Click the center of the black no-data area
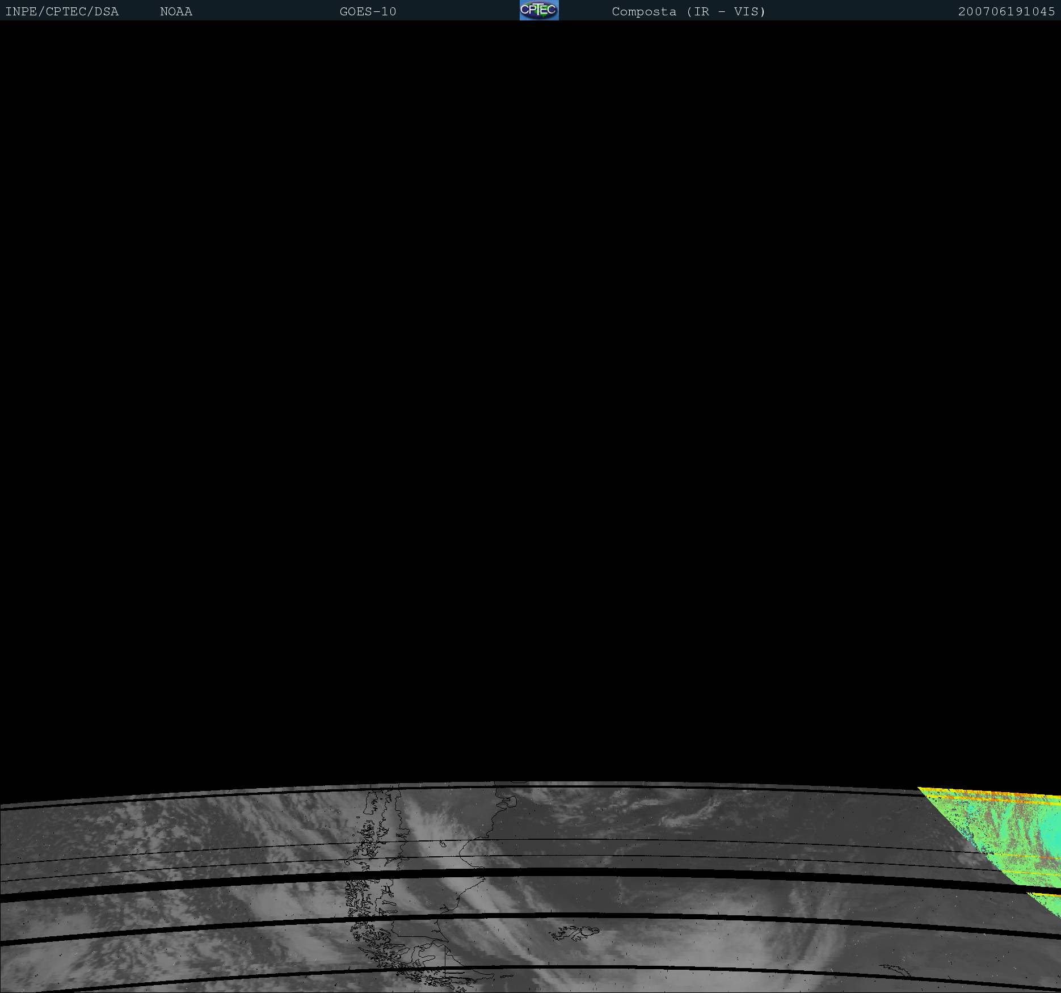 pos(530,397)
